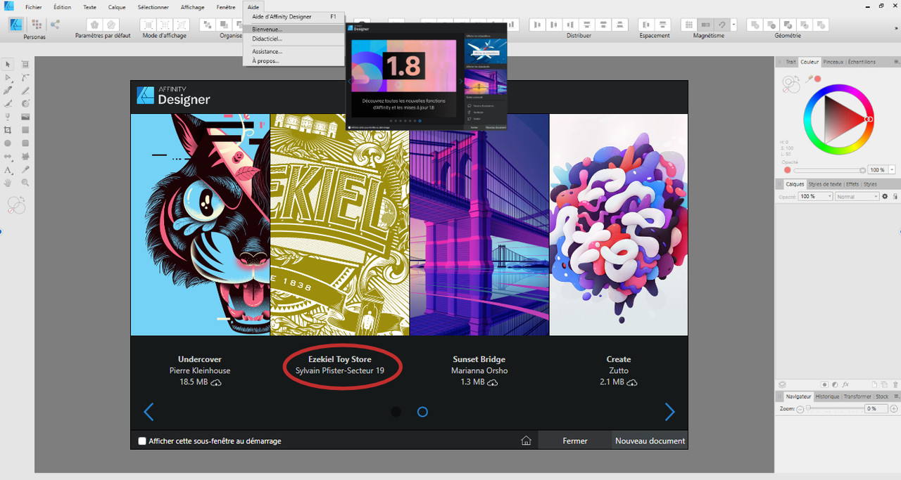Select the Move tool in left toolbar
Viewport: 901px width, 480px height.
tap(8, 65)
